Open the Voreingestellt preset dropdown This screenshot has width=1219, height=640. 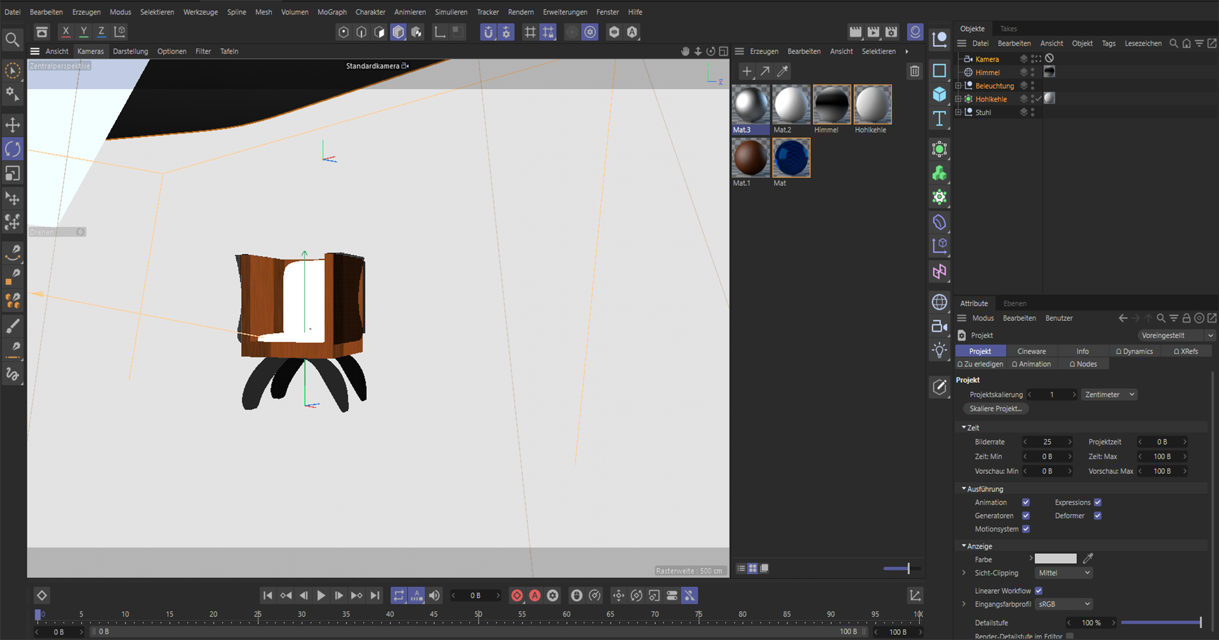click(1176, 336)
